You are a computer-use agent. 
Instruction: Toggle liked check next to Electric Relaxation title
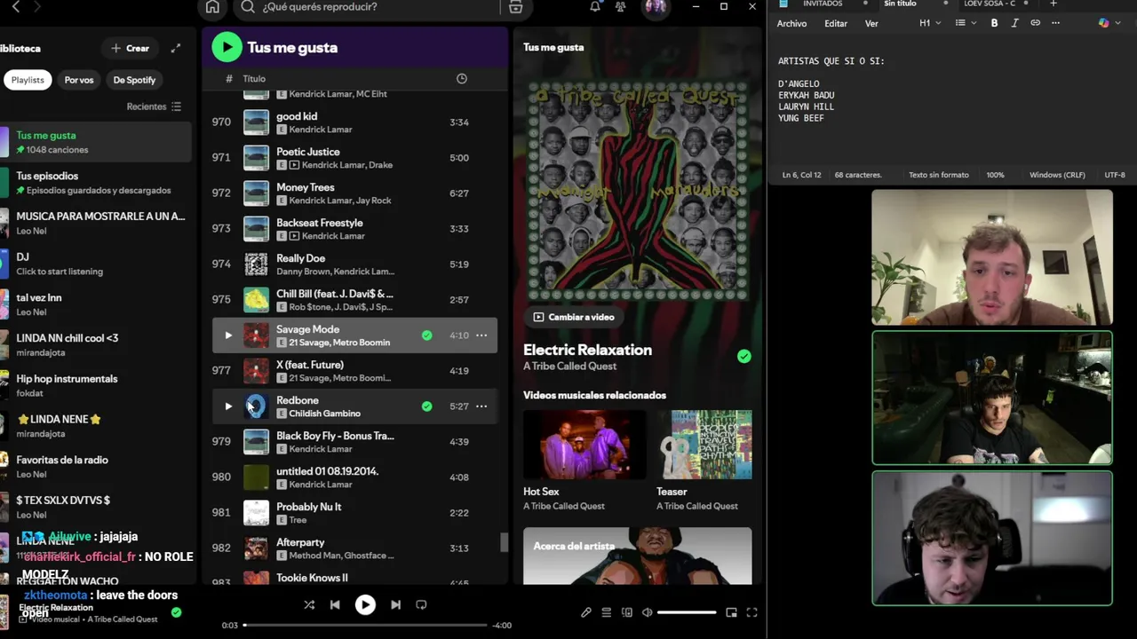point(743,356)
